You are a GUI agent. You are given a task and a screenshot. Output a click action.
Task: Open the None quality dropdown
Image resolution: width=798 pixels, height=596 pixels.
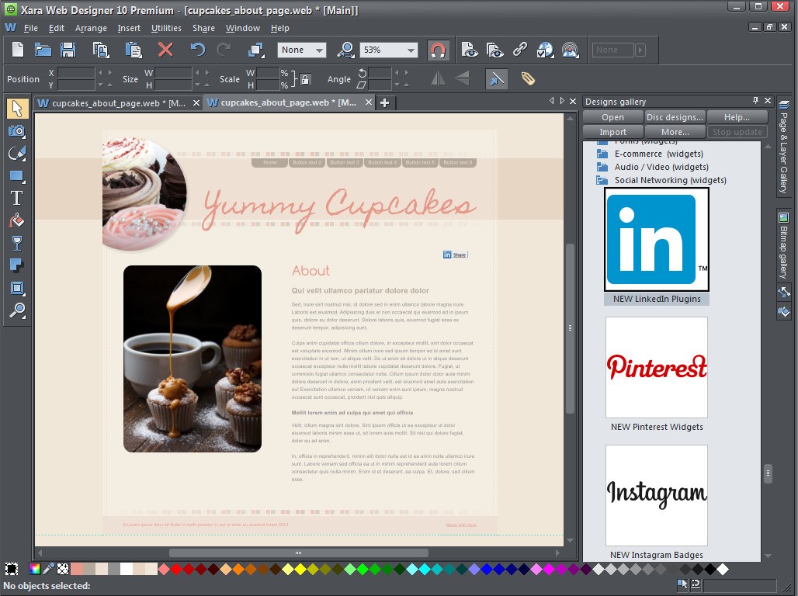coord(319,50)
